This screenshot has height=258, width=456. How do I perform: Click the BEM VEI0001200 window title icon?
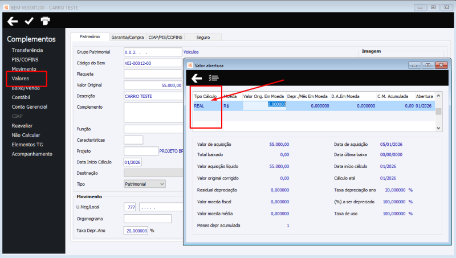[x=6, y=7]
